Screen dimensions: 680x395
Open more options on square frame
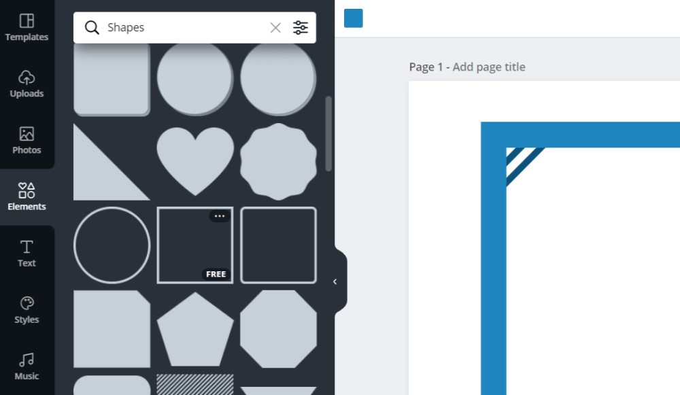pyautogui.click(x=219, y=216)
